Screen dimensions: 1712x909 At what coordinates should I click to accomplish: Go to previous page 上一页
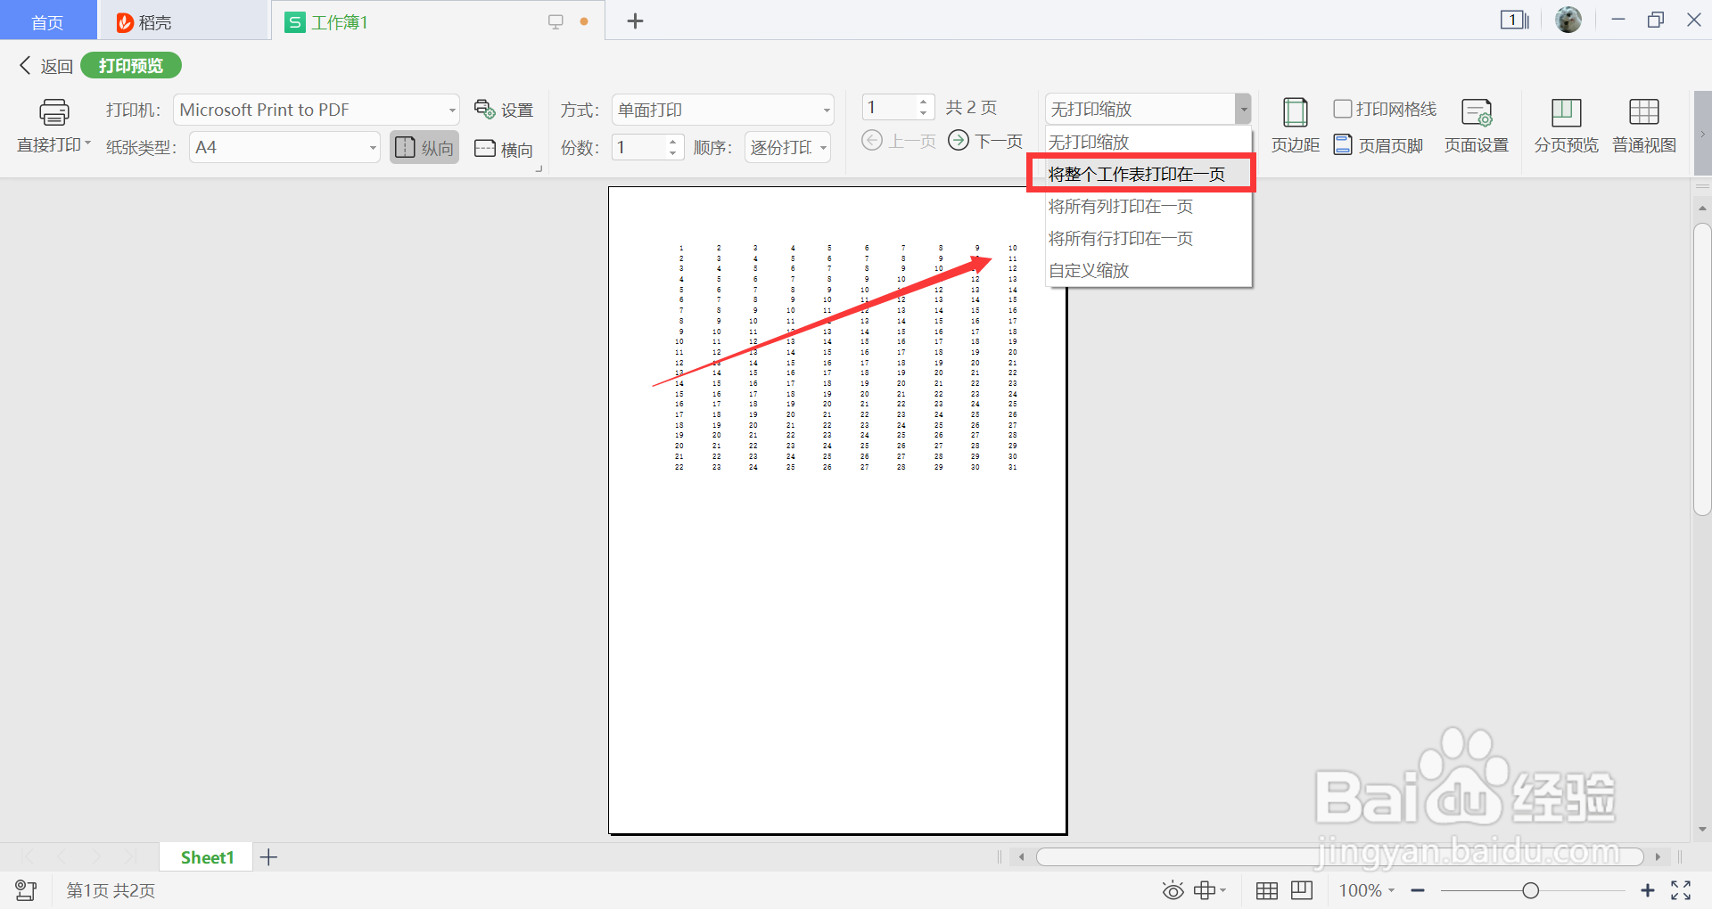[899, 141]
